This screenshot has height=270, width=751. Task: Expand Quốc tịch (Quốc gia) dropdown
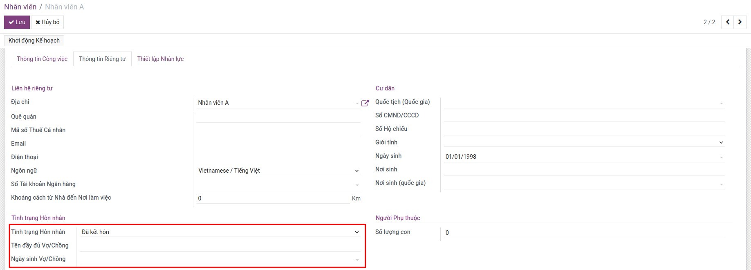[584, 102]
